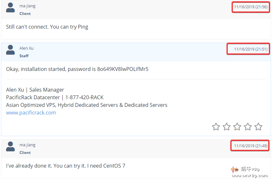
Task: Click ma jiang name in top message header
Action: [x=27, y=6]
